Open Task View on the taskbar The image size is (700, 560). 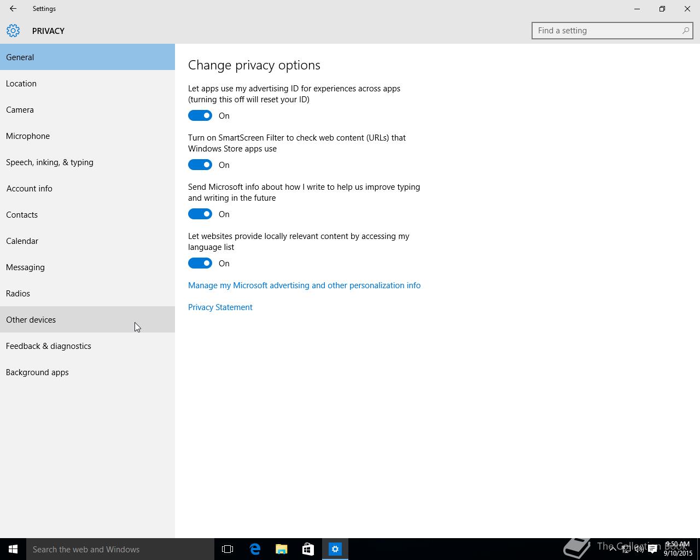[x=227, y=549]
